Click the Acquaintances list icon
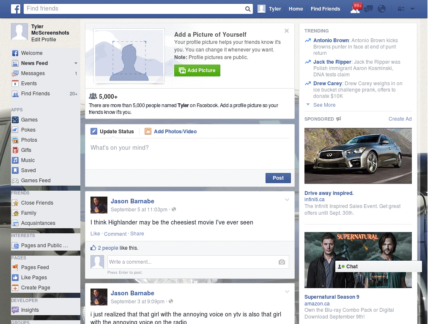Viewport: 433px width, 324px height. [x=15, y=223]
